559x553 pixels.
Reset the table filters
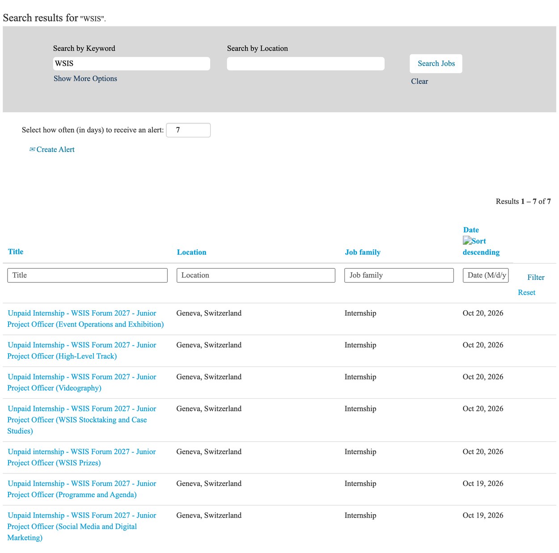526,292
